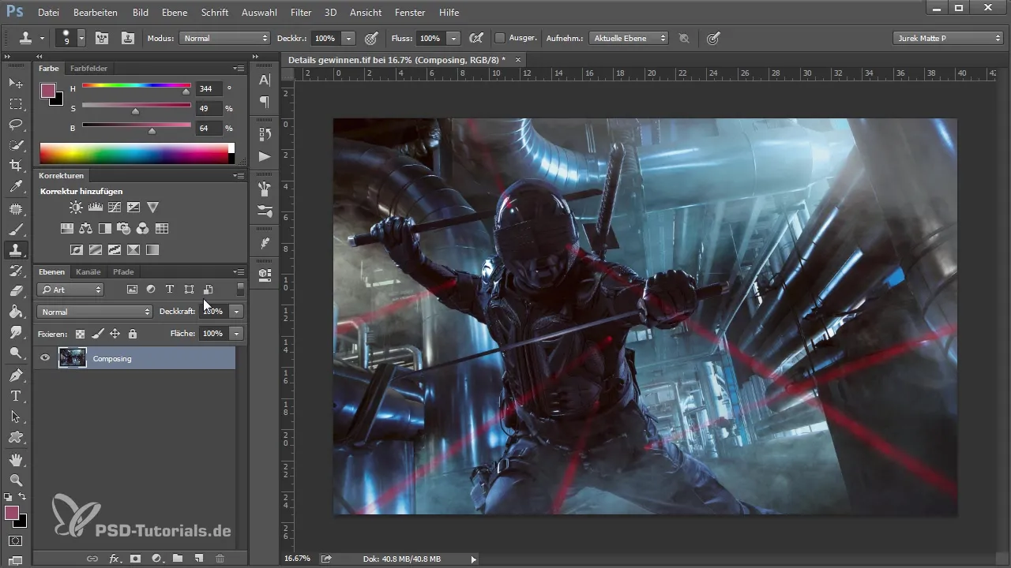Toggle lock all for layer
Viewport: 1011px width, 568px height.
[132, 334]
